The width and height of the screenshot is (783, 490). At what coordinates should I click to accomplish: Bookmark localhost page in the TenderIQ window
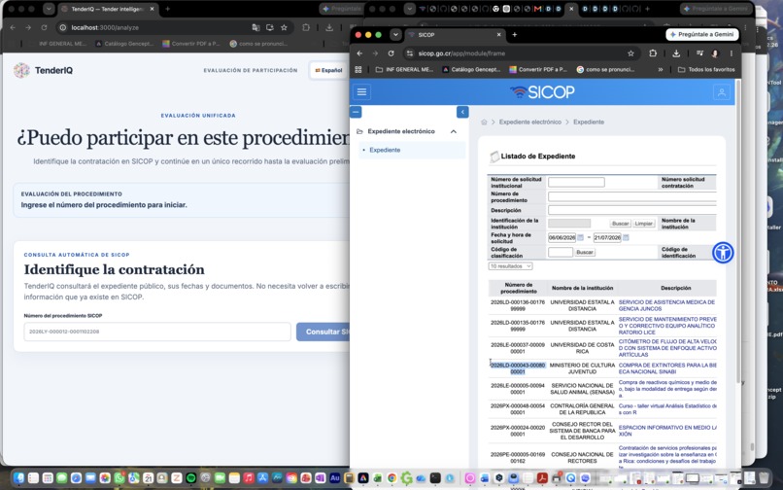click(x=284, y=27)
